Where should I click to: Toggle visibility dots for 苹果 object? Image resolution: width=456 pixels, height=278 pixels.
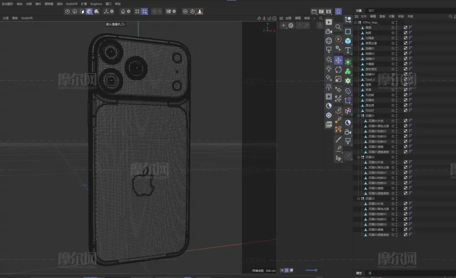[397, 90]
